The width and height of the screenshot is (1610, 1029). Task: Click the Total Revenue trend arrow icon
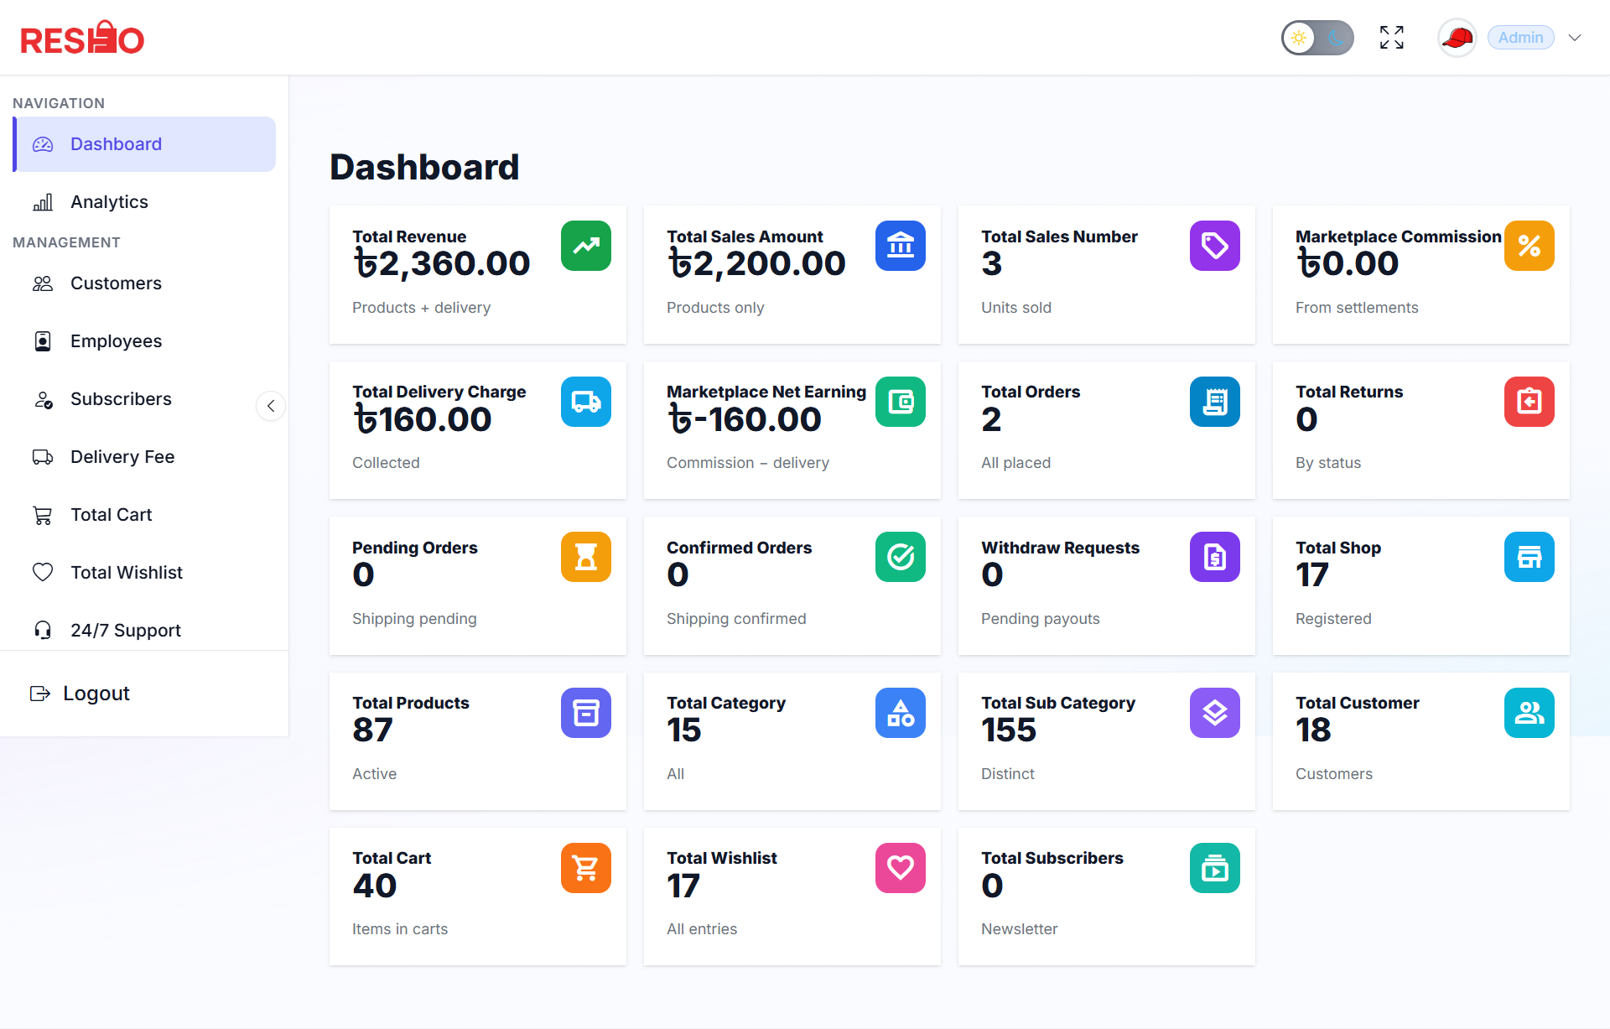click(586, 246)
